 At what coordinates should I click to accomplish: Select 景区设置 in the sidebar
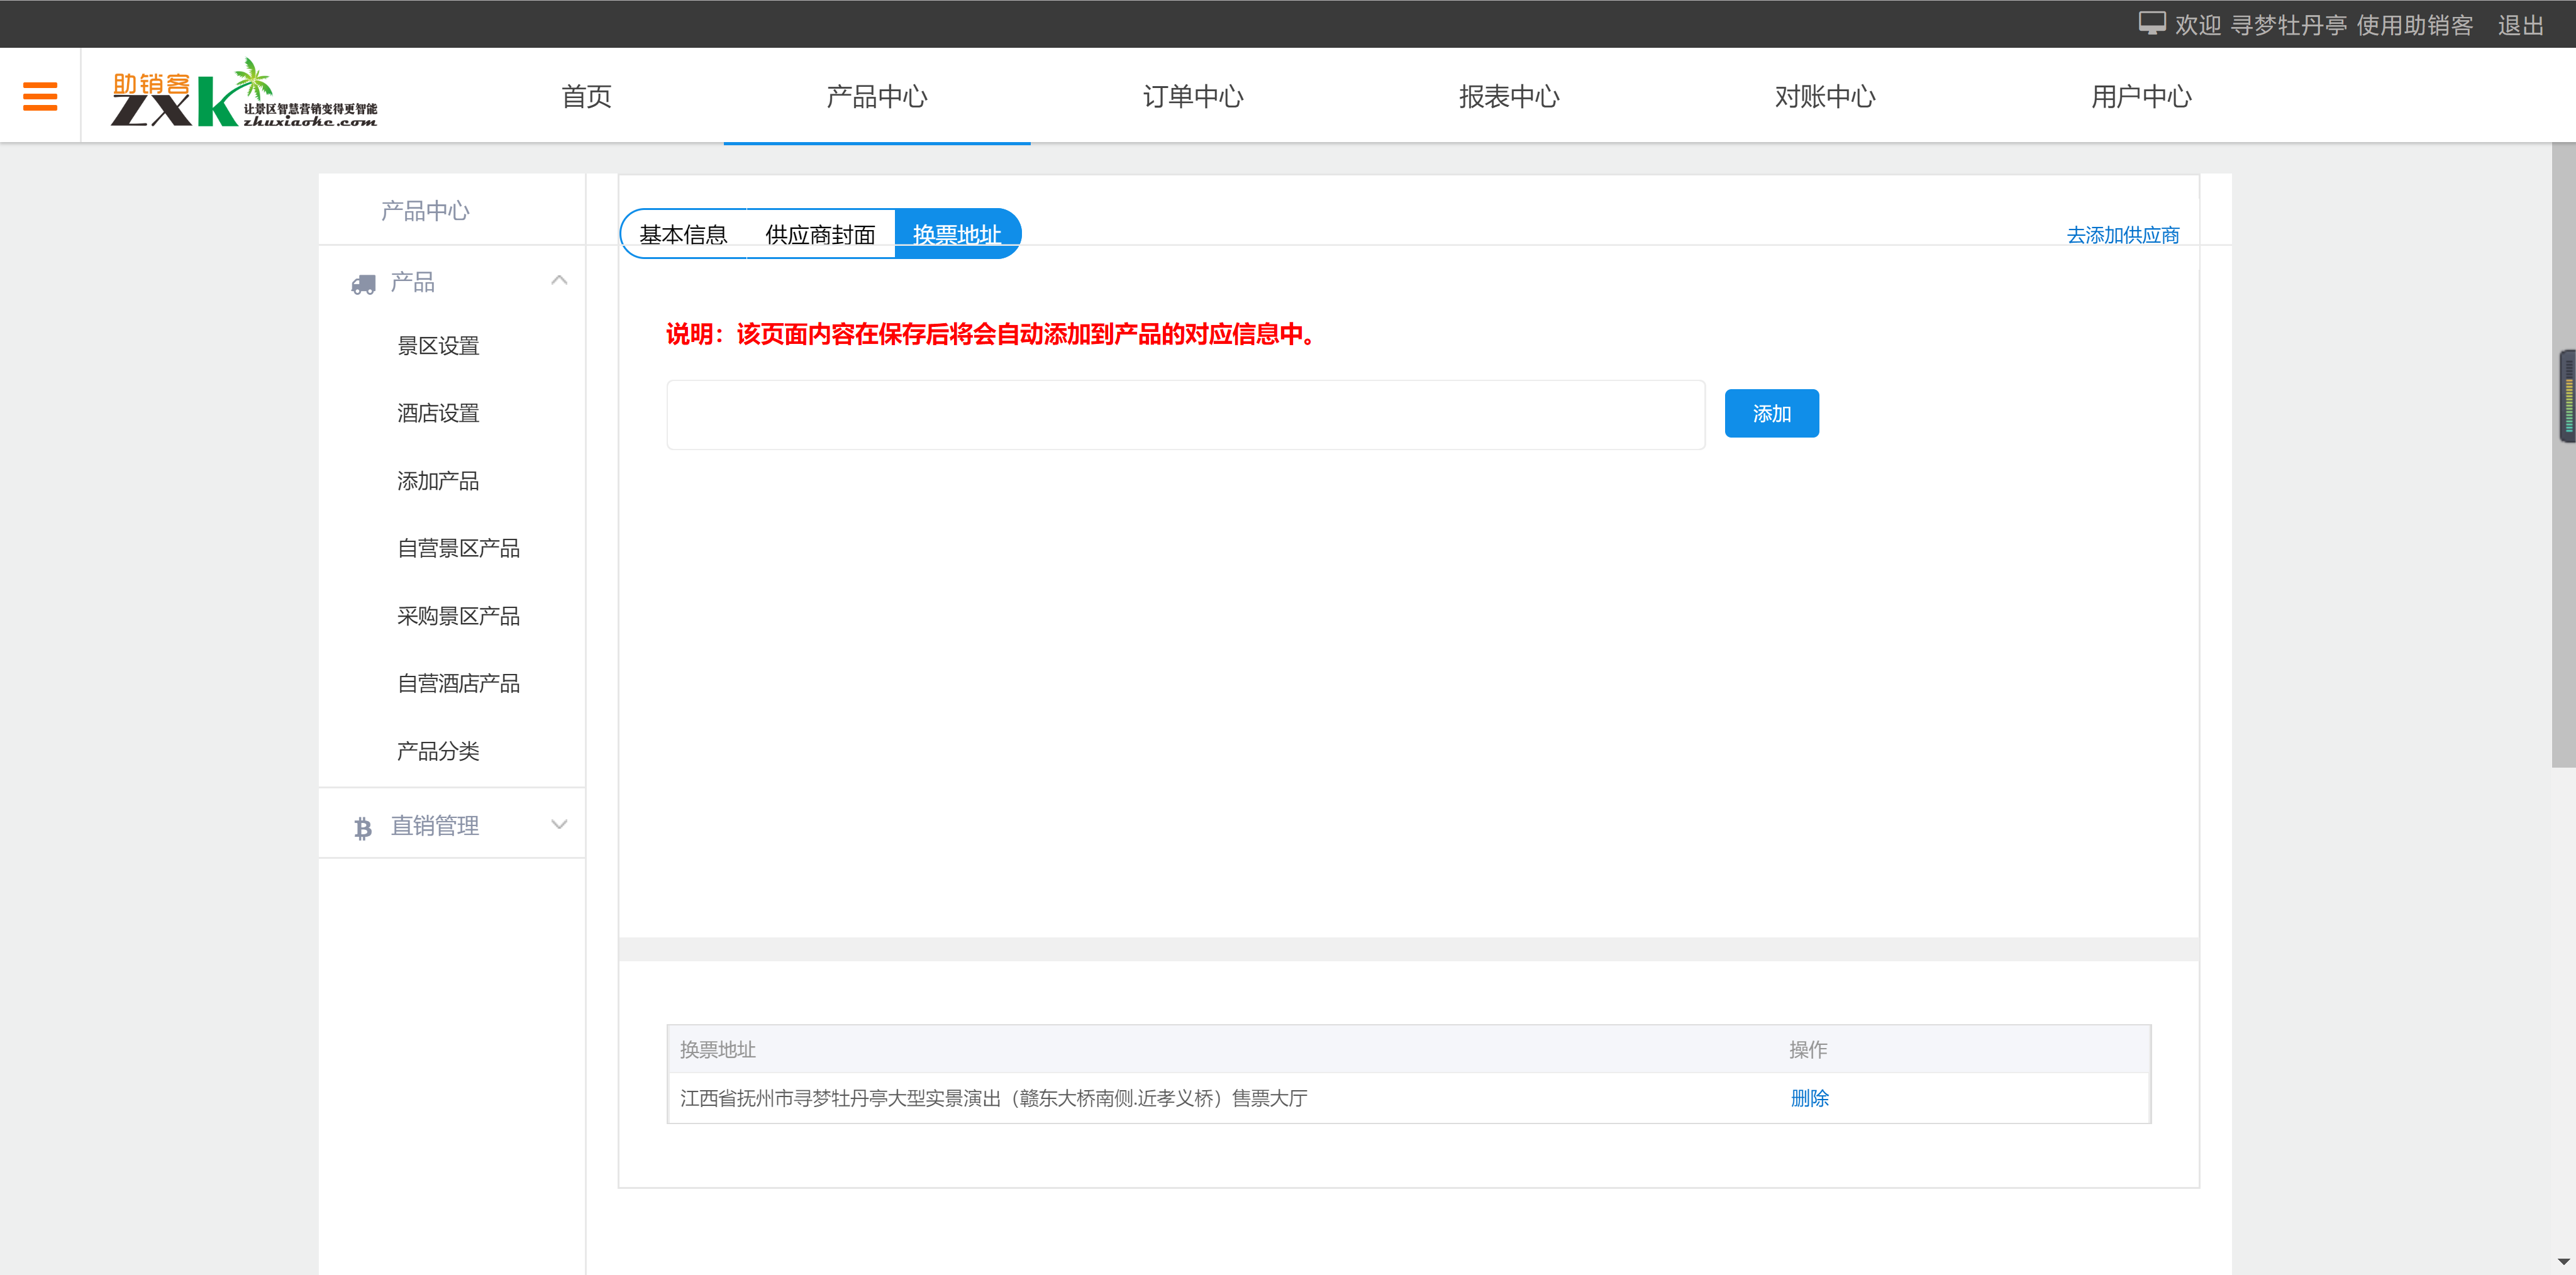[438, 345]
